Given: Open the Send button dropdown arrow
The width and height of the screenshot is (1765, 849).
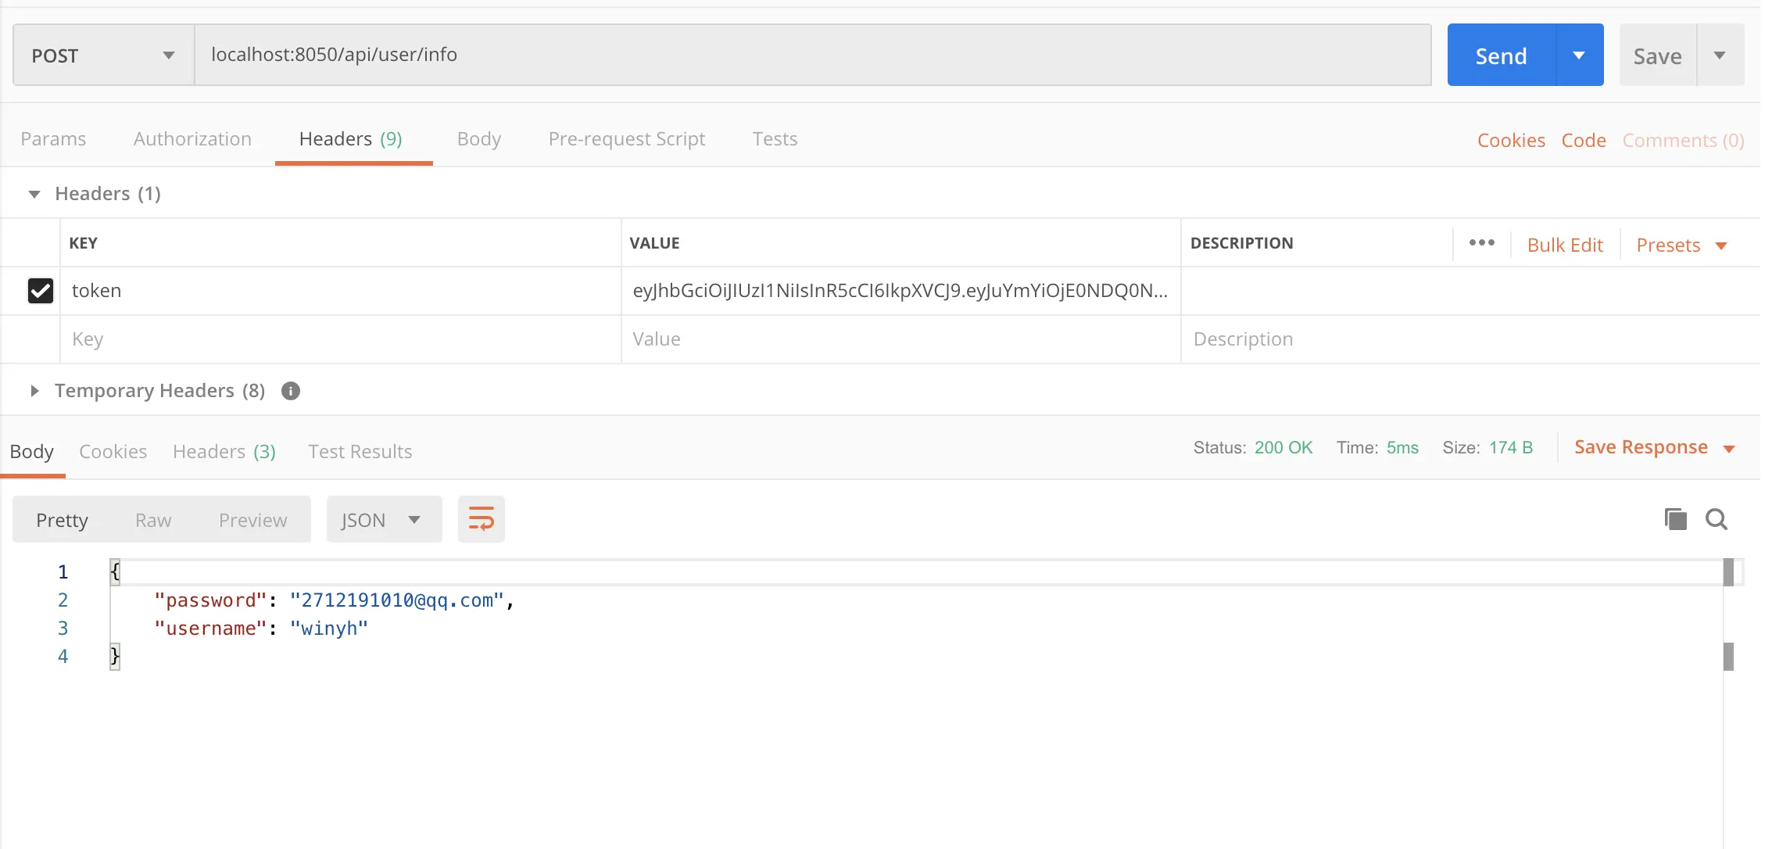Looking at the screenshot, I should tap(1579, 56).
